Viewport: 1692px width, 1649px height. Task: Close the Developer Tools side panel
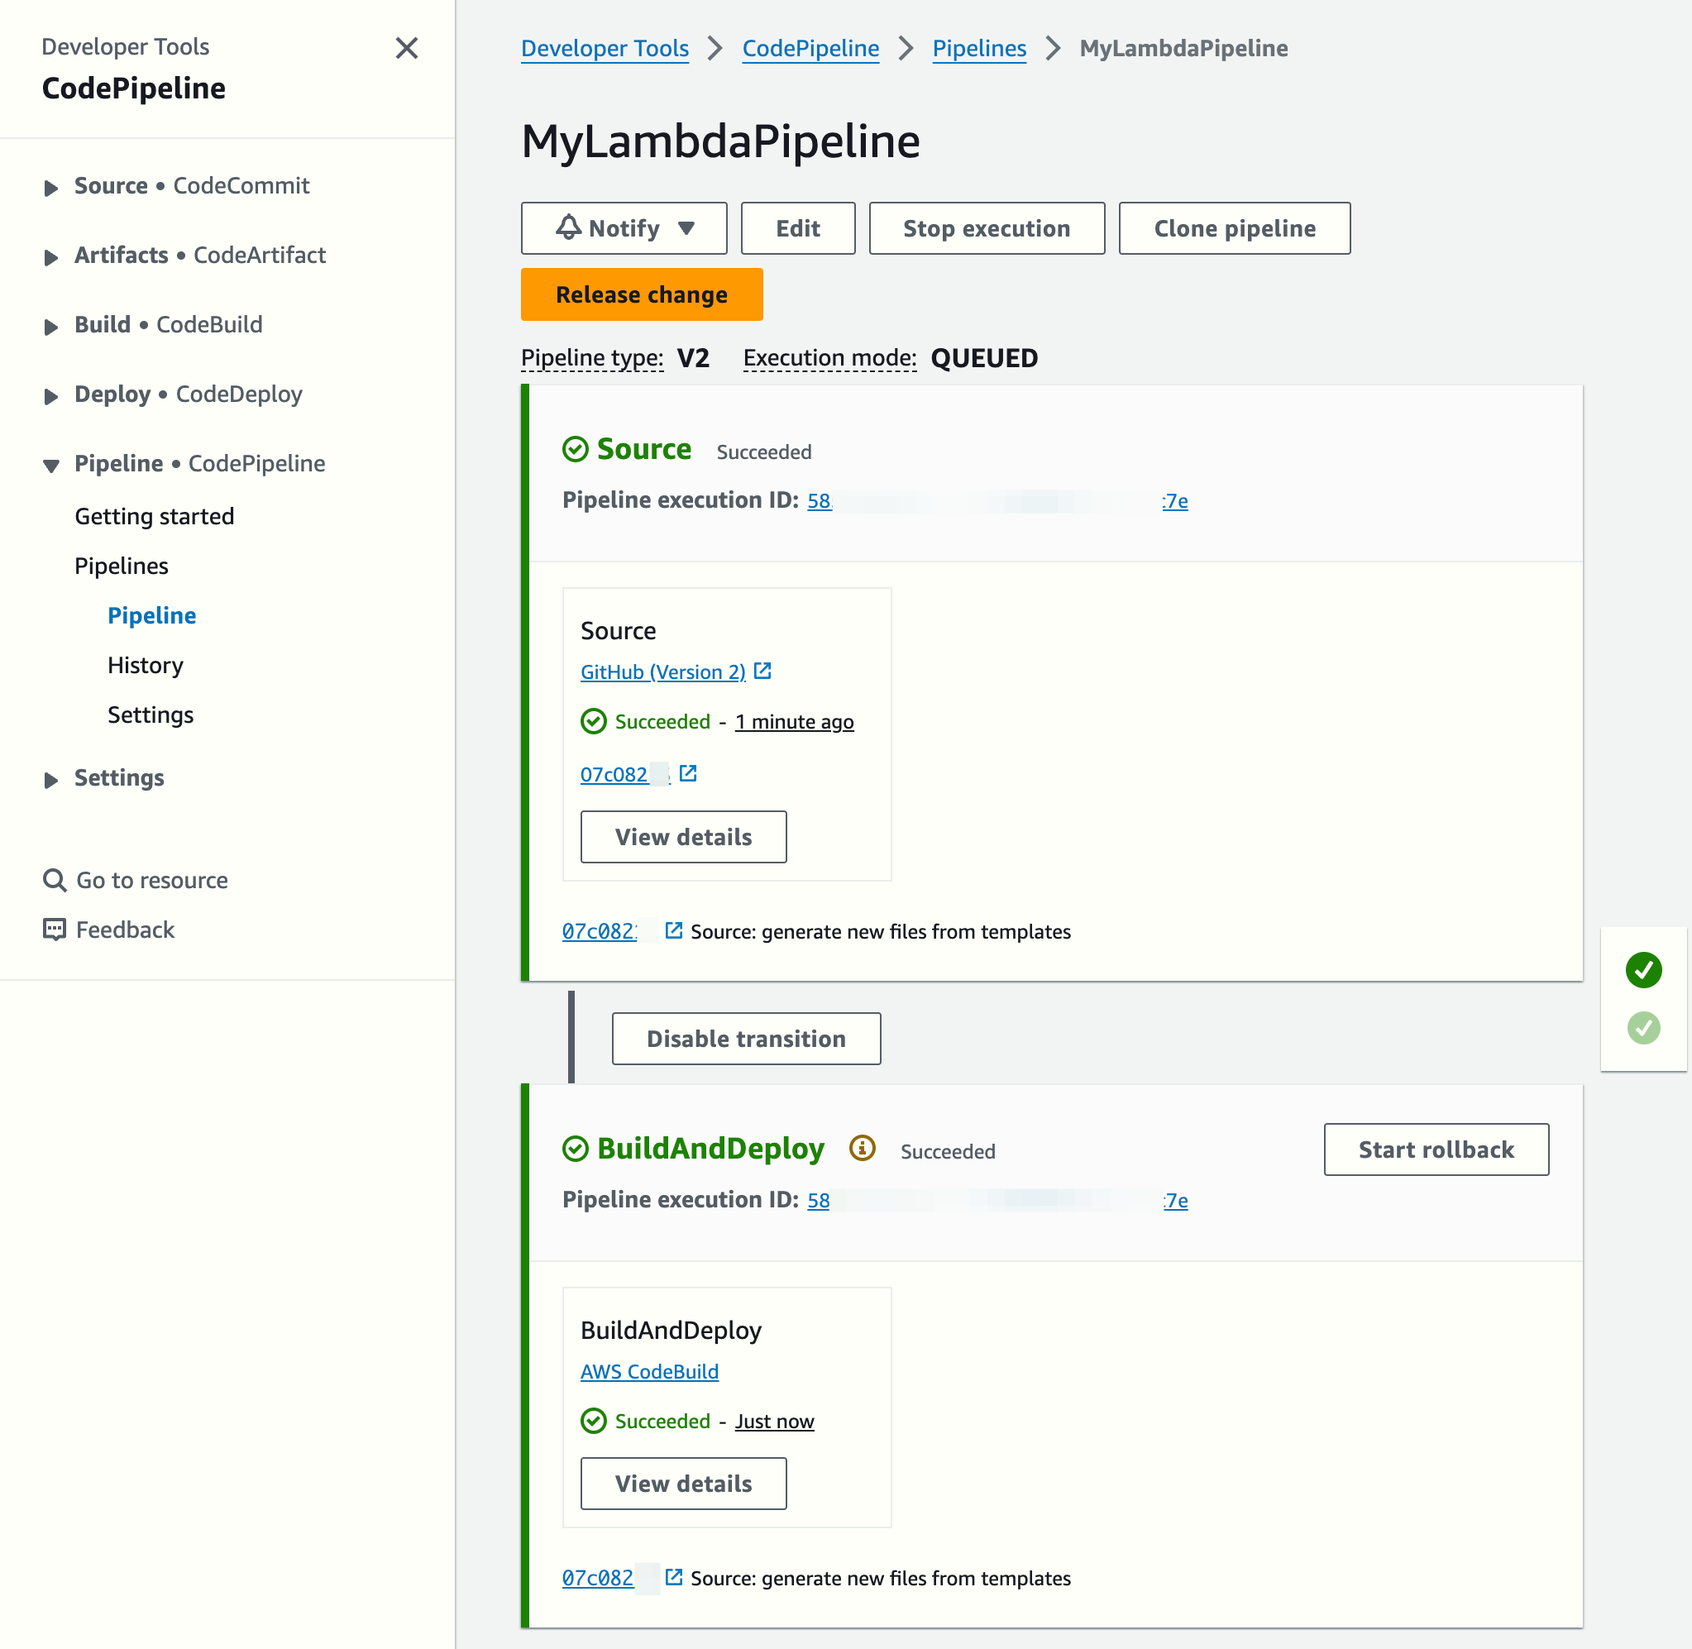[407, 50]
